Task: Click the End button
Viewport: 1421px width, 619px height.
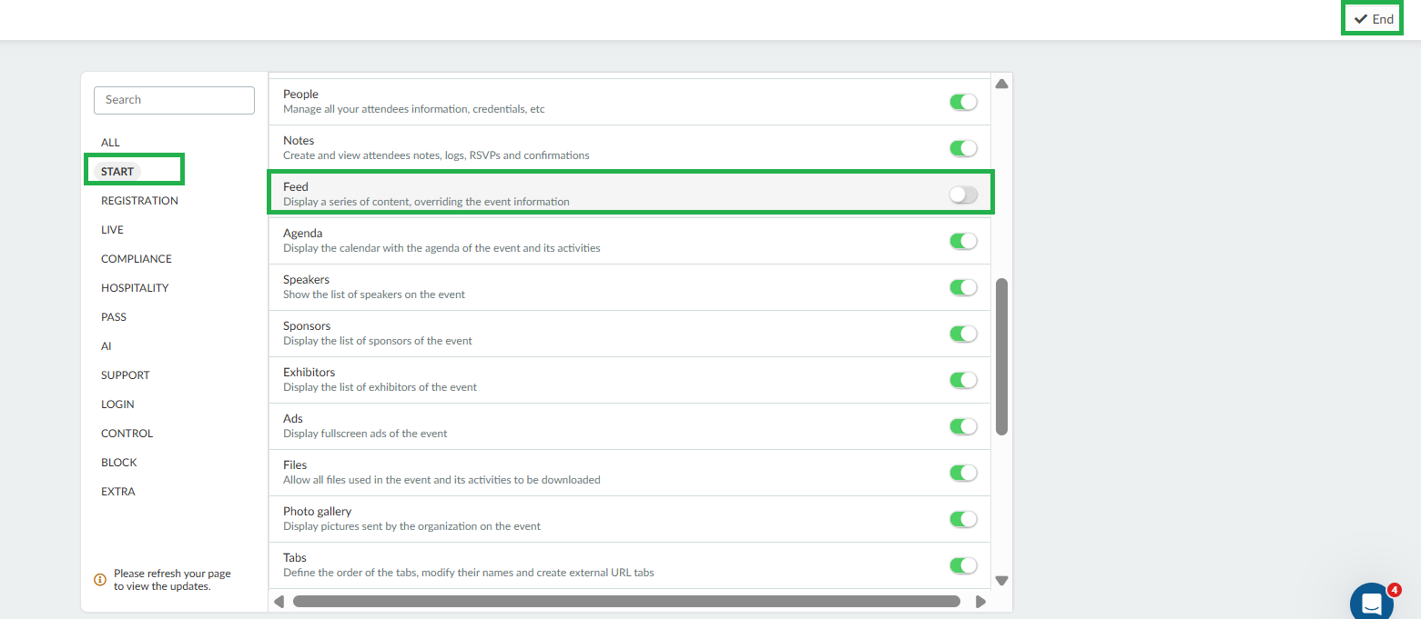Action: tap(1373, 19)
